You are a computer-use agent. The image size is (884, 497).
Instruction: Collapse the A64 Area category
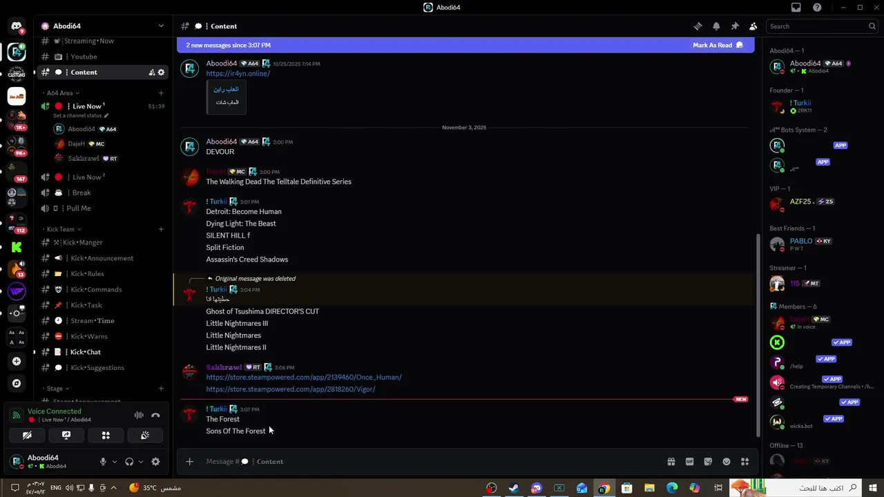tap(61, 93)
